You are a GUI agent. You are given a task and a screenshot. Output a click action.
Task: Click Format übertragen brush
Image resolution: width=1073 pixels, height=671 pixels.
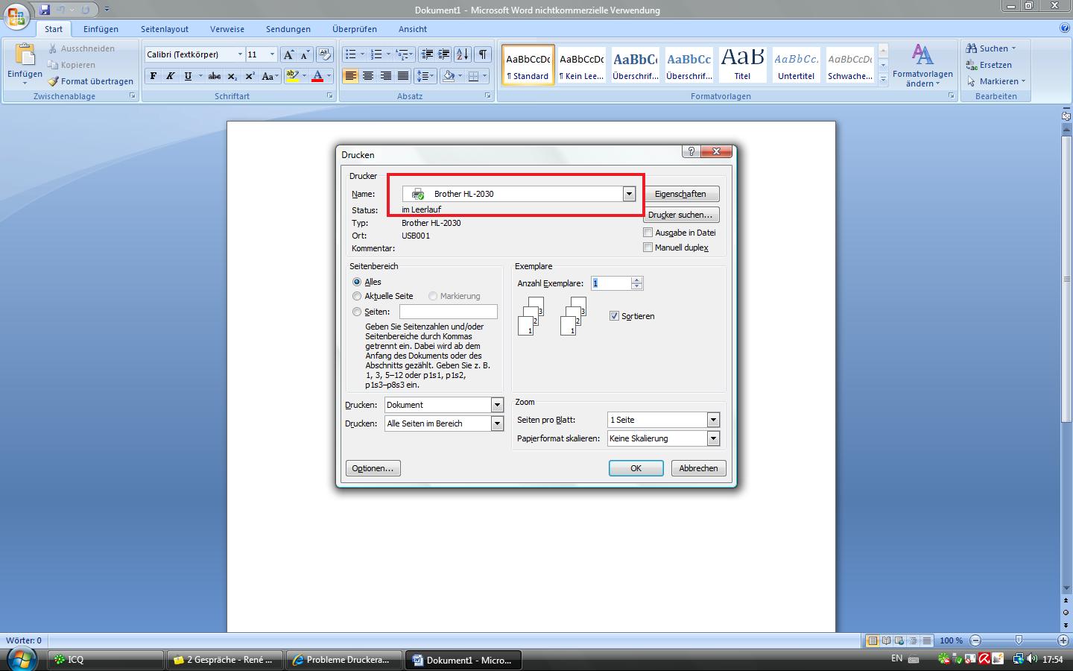90,81
